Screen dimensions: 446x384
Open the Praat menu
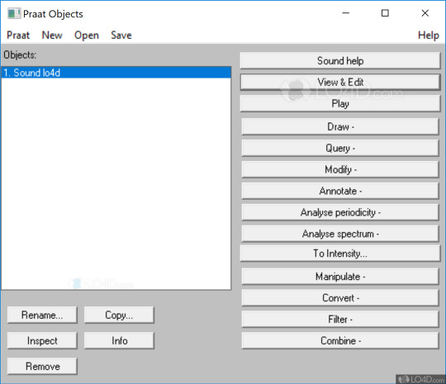click(18, 36)
